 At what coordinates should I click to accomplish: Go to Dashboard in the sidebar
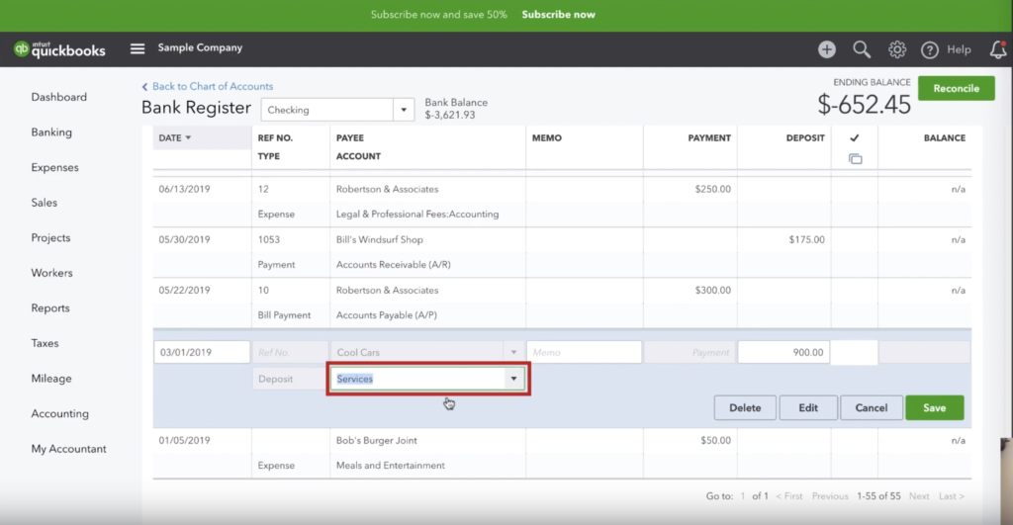[58, 97]
